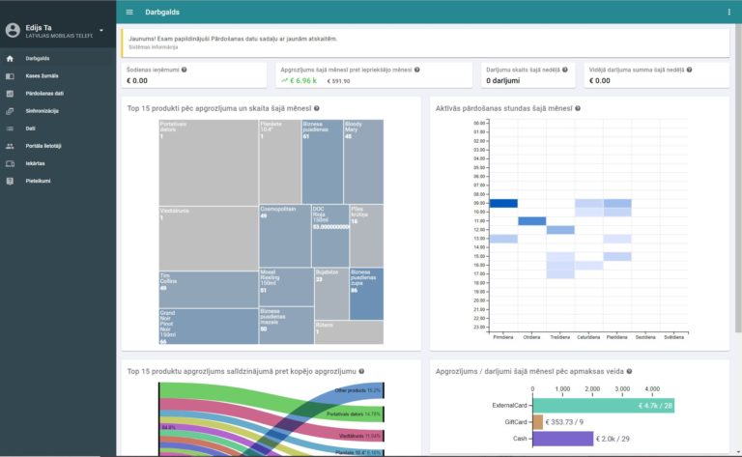Open the three-dot options menu in header
Screen dimensions: 742x457
coord(728,12)
